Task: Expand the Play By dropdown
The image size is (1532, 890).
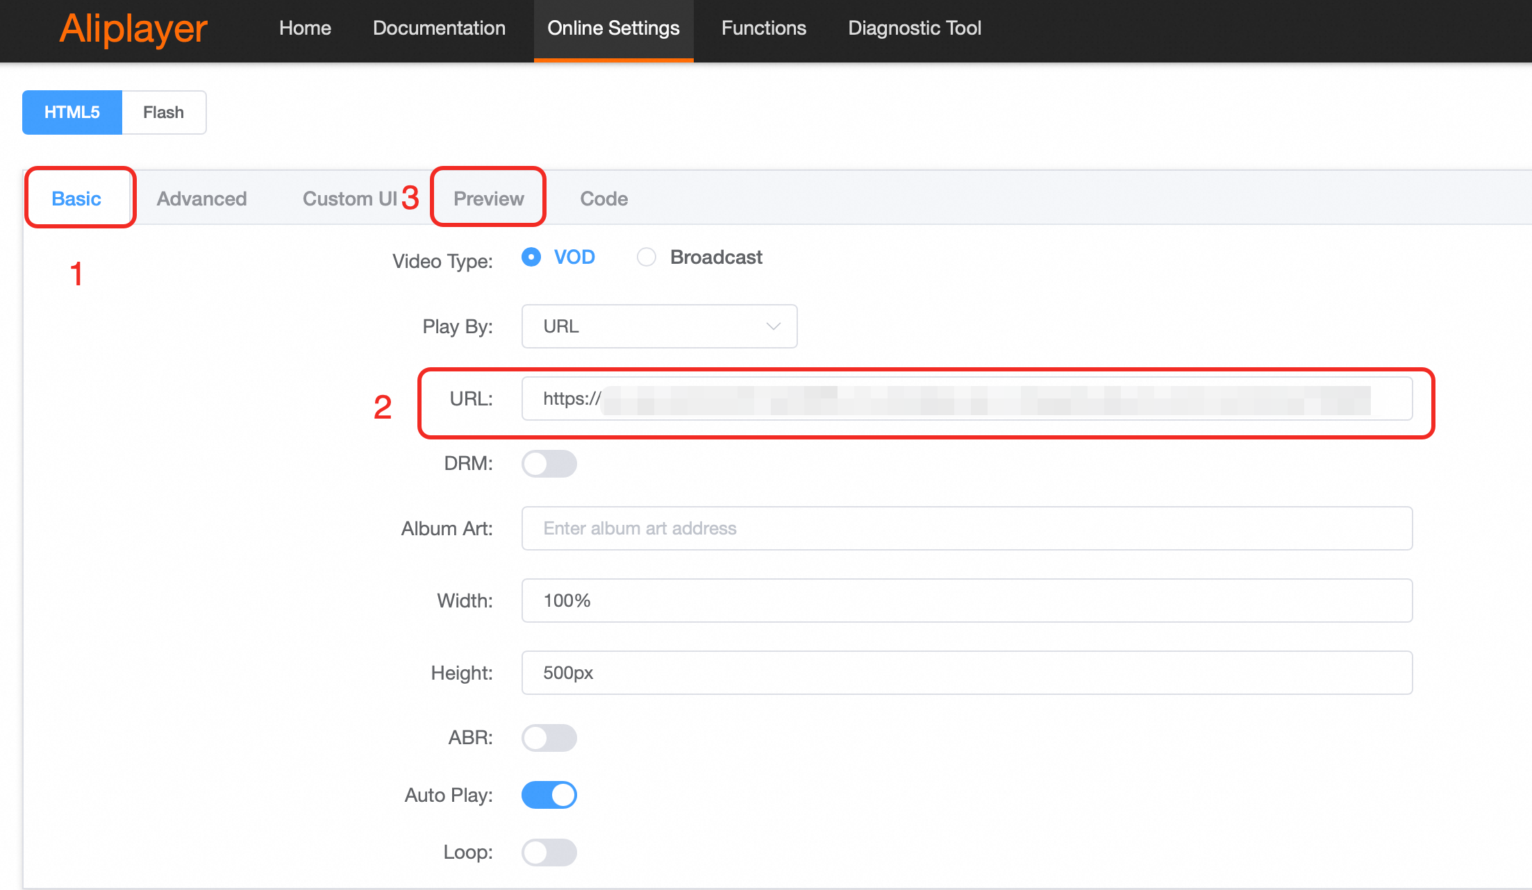Action: (x=658, y=326)
